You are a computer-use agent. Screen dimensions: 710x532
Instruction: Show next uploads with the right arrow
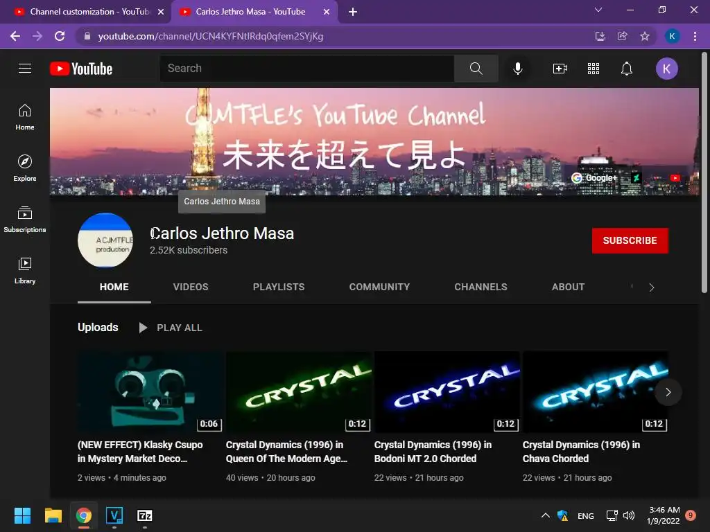click(668, 392)
